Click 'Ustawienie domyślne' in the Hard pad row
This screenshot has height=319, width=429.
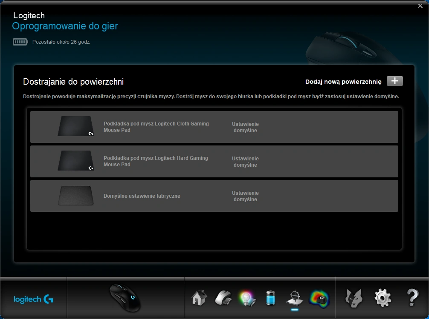click(245, 162)
